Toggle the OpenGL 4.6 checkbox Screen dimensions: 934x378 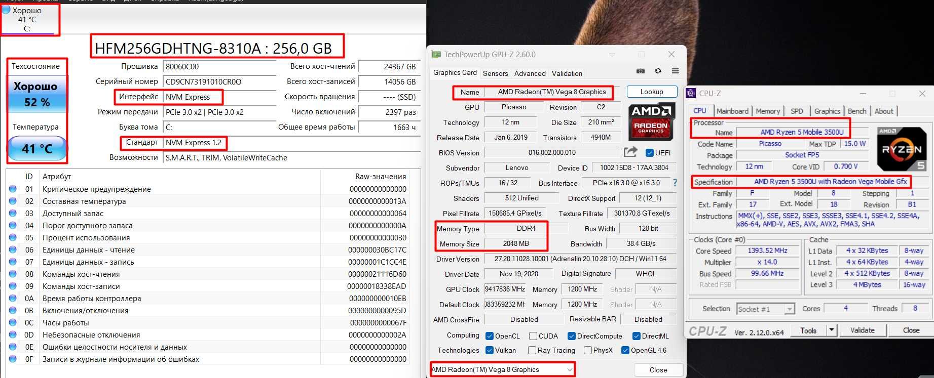[625, 350]
